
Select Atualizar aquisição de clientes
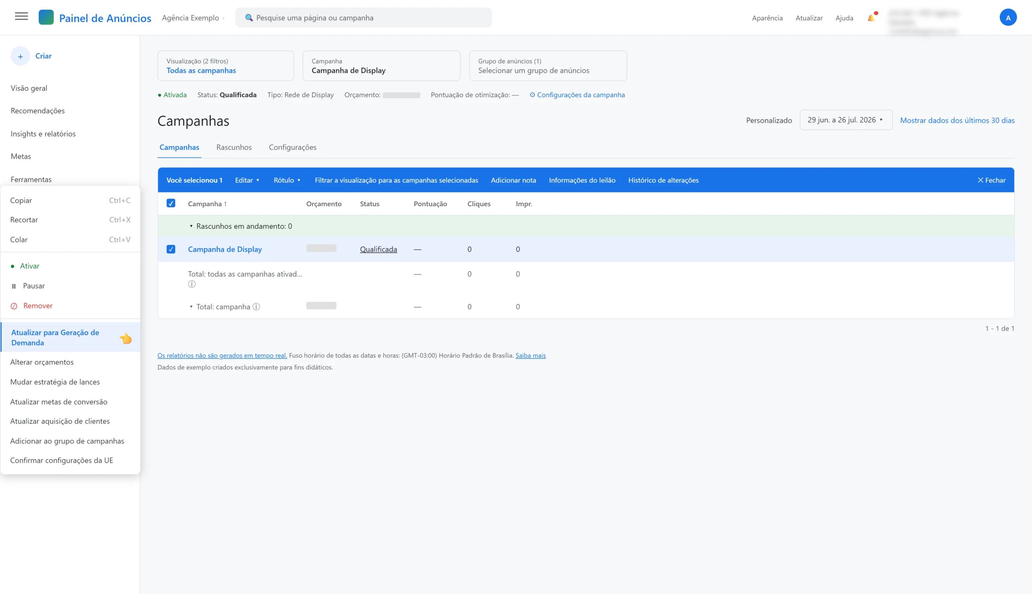point(70,421)
